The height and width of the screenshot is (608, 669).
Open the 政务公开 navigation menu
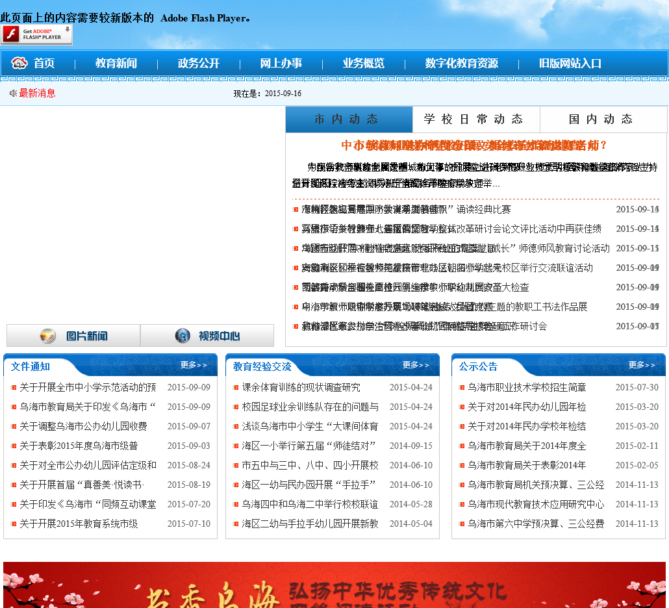[198, 63]
